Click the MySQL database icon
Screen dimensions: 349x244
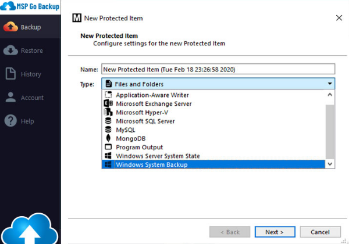click(x=108, y=130)
